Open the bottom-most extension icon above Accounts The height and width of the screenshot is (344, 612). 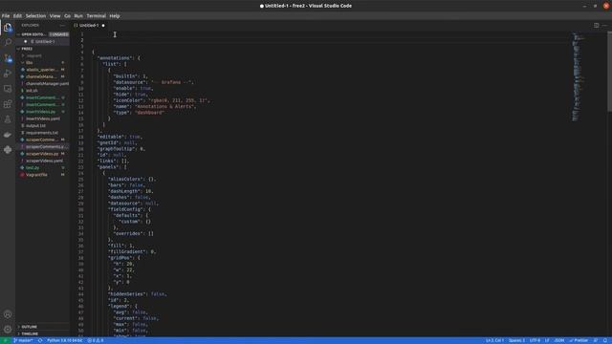(8, 150)
